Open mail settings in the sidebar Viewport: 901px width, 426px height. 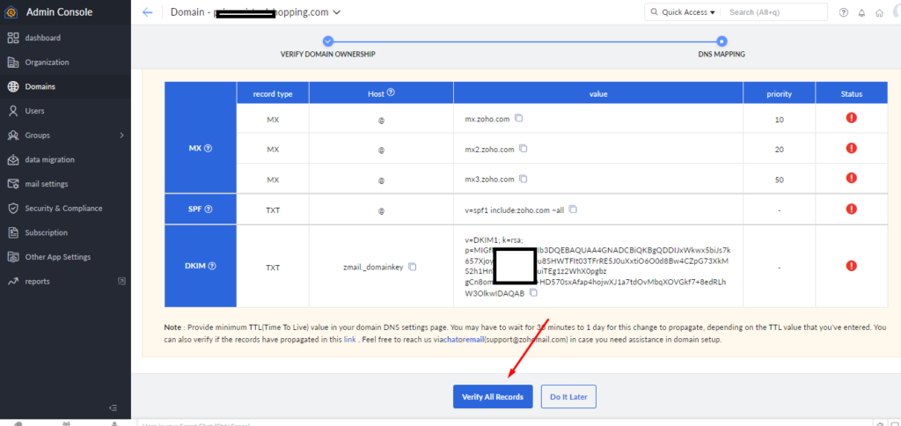[65, 184]
